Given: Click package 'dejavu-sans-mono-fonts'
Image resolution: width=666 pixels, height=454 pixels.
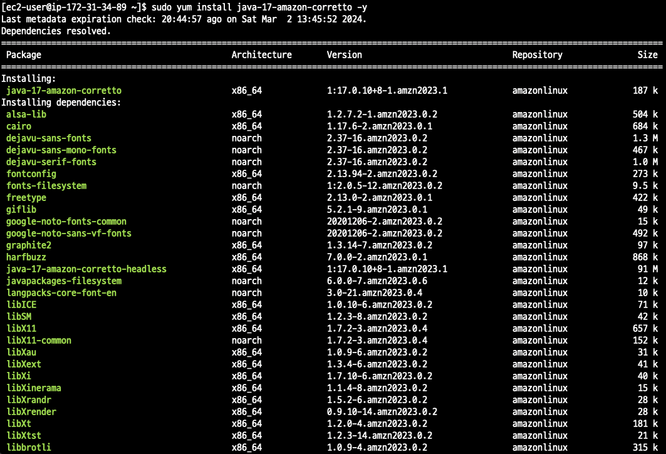Looking at the screenshot, I should 61,150.
